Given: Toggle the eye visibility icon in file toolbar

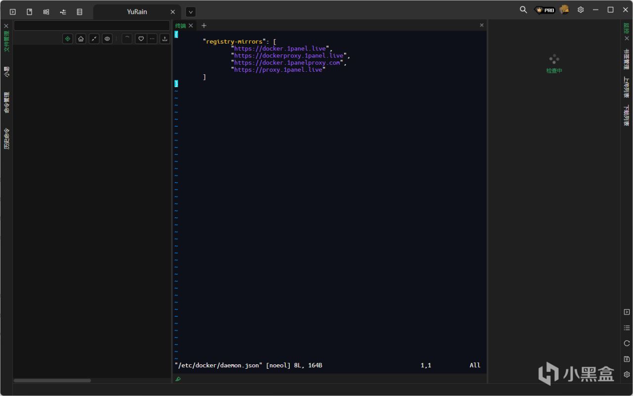Looking at the screenshot, I should pos(107,39).
